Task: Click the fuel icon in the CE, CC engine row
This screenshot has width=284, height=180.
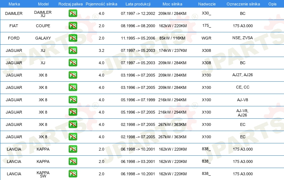Action: (x=73, y=87)
